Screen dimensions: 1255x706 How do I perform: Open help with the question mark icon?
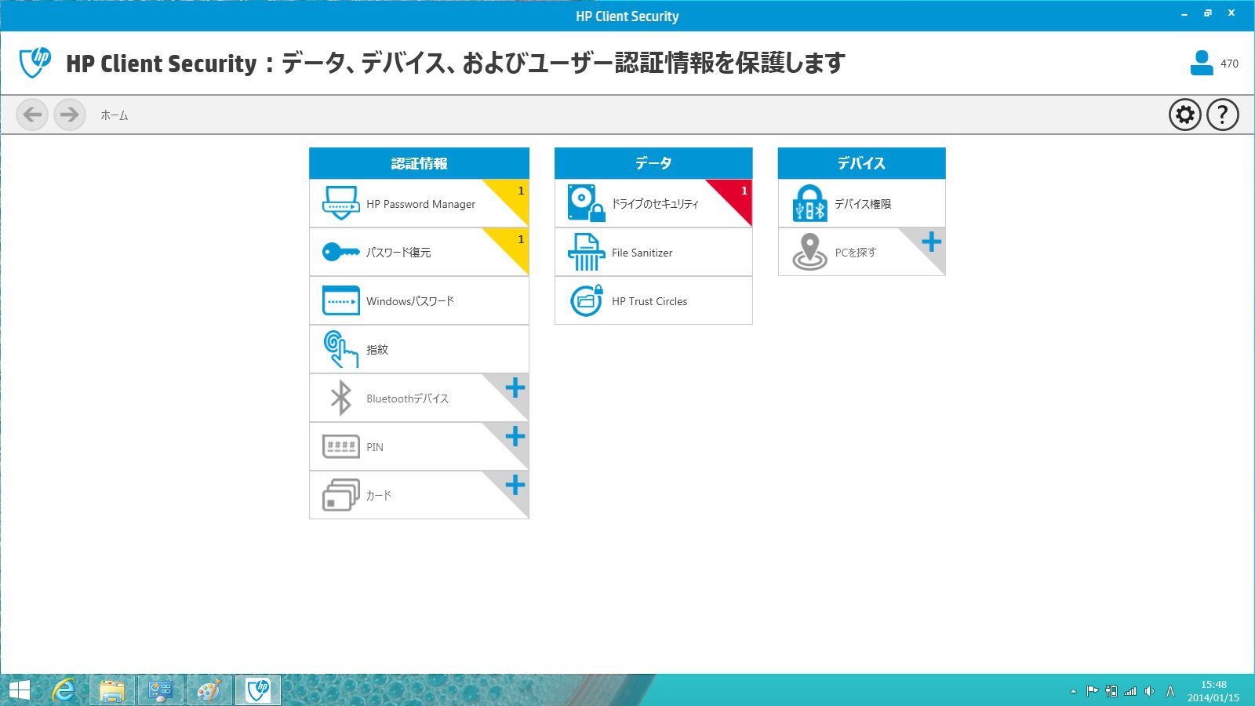pos(1222,115)
